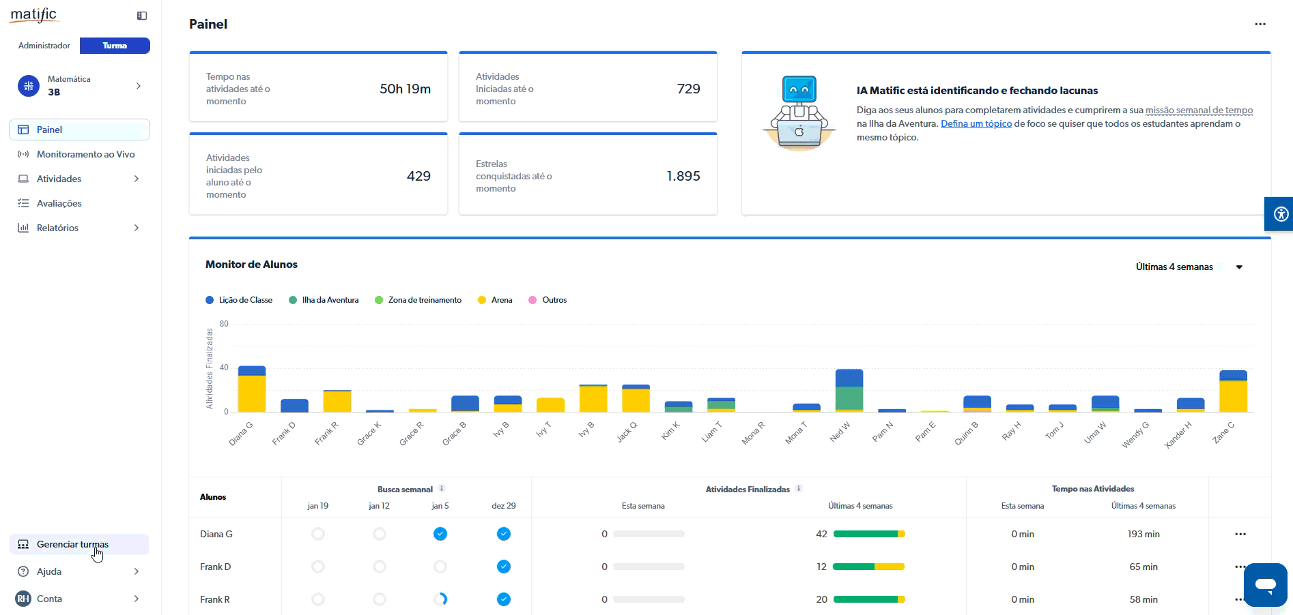Click Diana G's last 4 weeks progress bar
Image resolution: width=1293 pixels, height=615 pixels.
[868, 534]
